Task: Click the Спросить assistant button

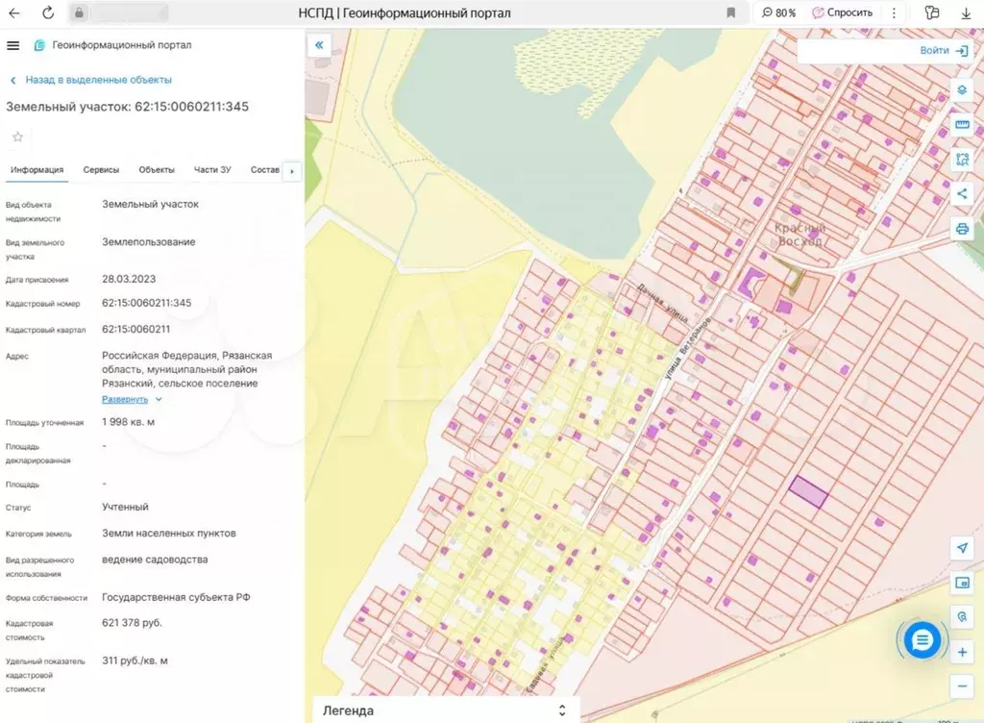Action: (x=842, y=12)
